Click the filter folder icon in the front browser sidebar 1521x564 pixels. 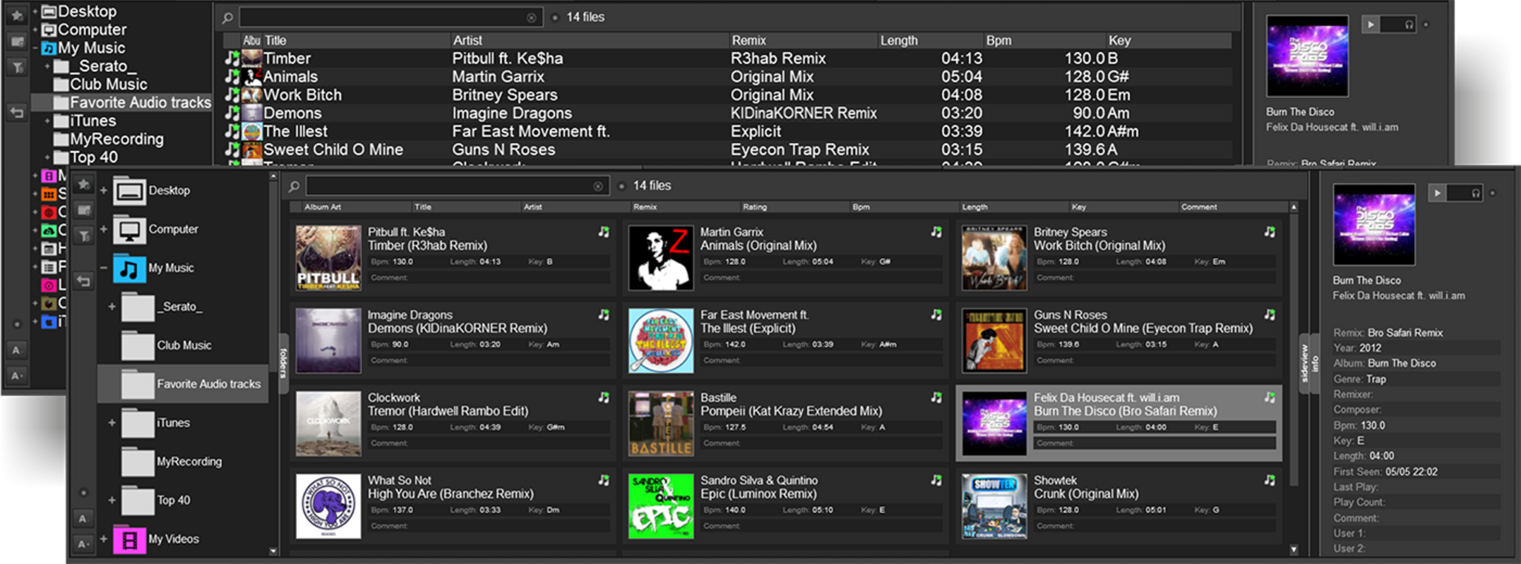coord(83,235)
